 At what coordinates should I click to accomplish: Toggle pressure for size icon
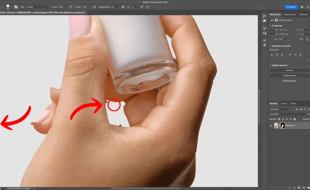tap(142, 7)
